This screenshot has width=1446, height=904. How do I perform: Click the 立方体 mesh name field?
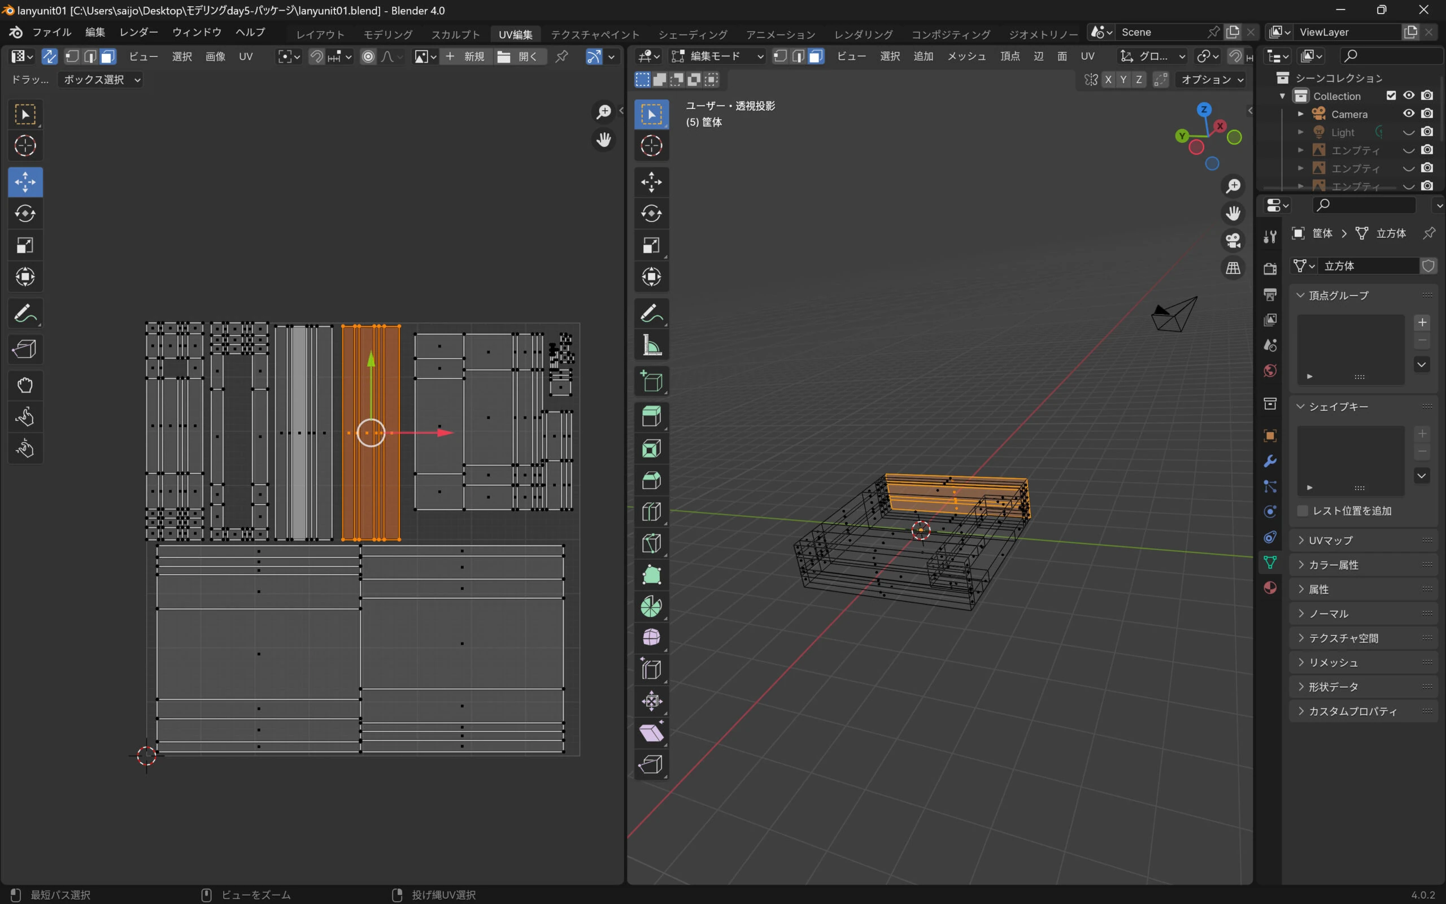(x=1367, y=266)
